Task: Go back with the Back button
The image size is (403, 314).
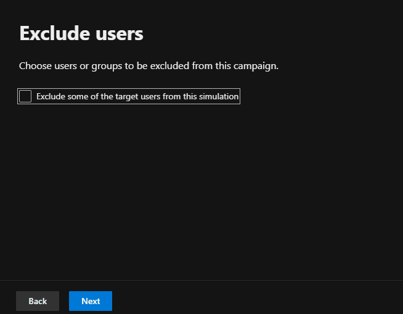Action: [x=38, y=301]
